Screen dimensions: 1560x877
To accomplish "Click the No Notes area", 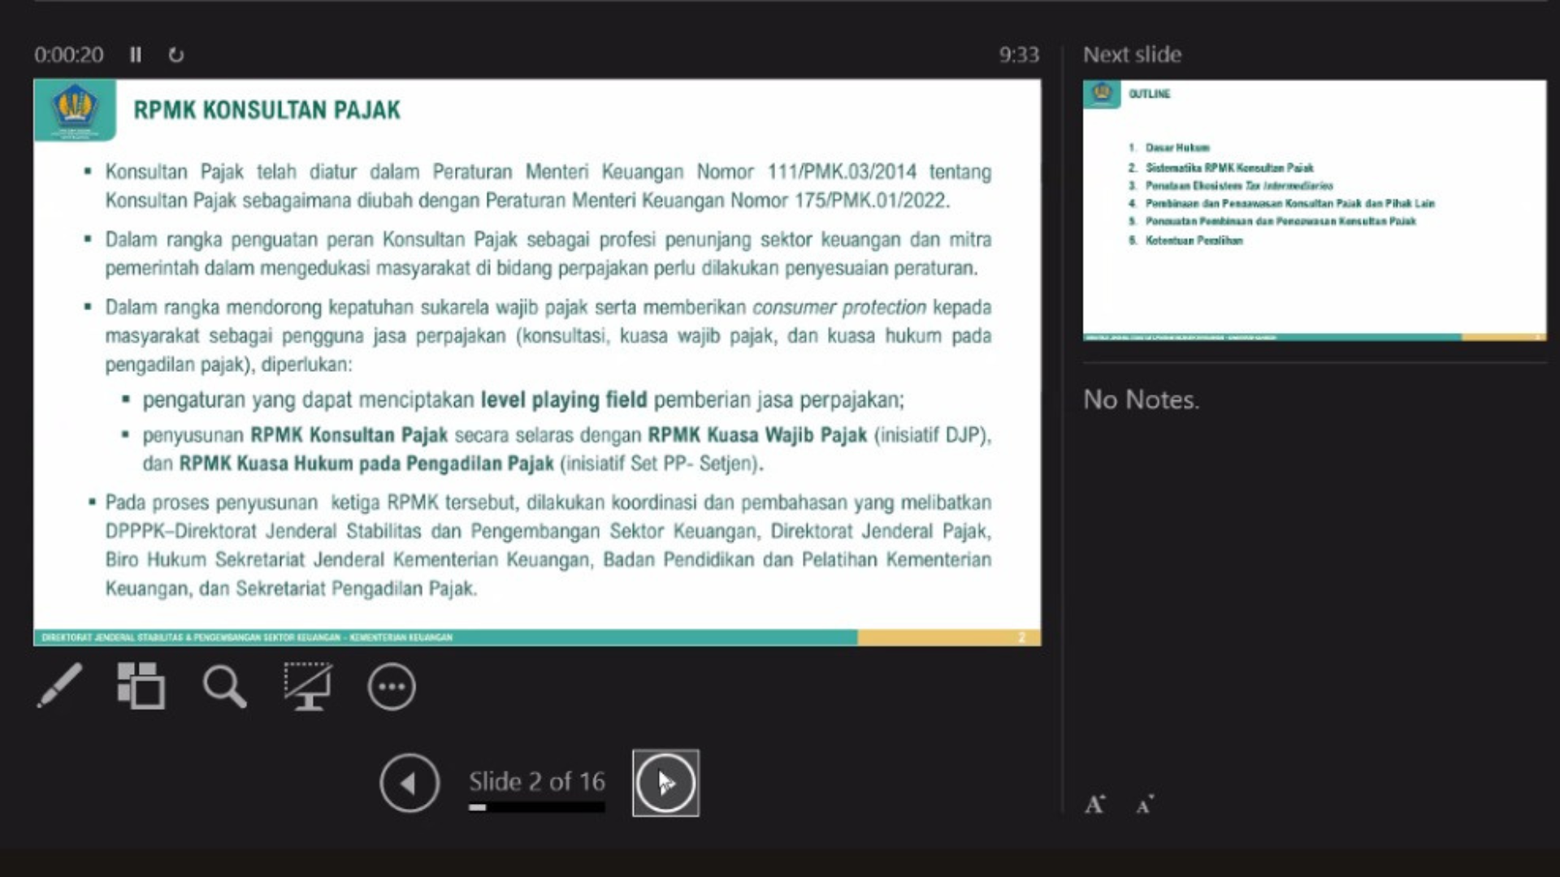I will pos(1141,400).
